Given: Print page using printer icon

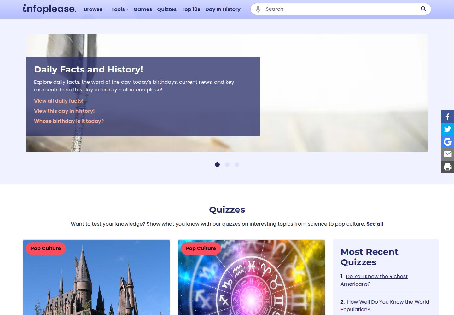Looking at the screenshot, I should (448, 167).
